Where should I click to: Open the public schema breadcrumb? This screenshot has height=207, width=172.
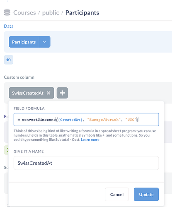click(51, 13)
